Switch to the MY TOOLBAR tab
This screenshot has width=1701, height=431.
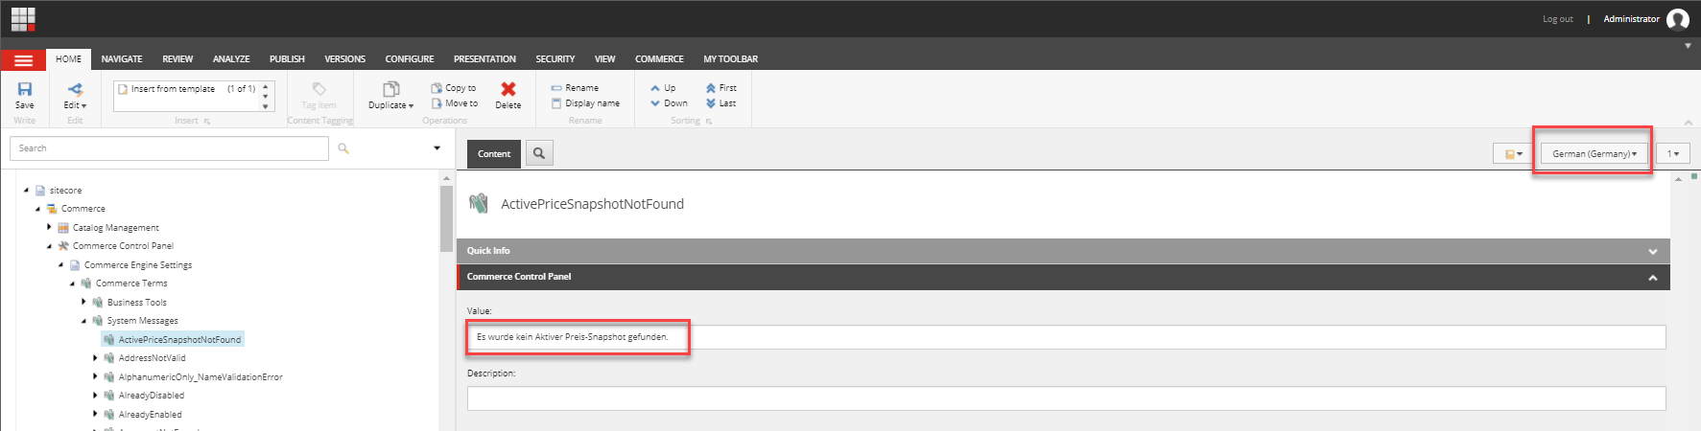[730, 59]
